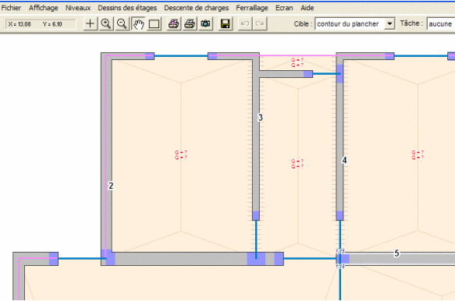Open the Fichier menu

[x=11, y=8]
